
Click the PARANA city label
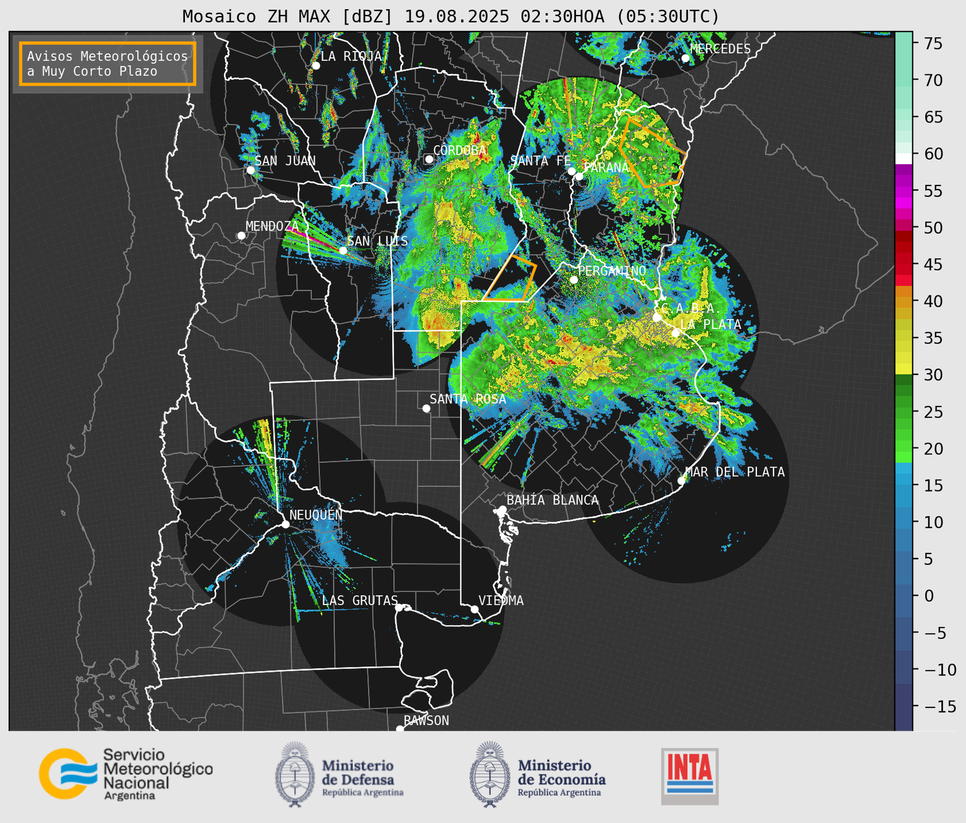(x=606, y=168)
